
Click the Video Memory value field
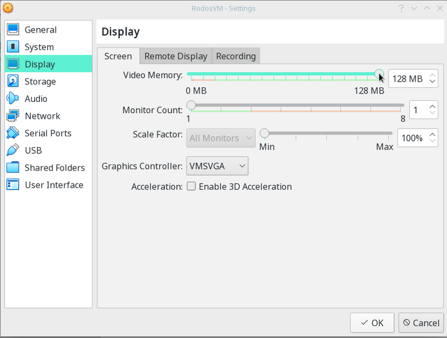pos(407,79)
